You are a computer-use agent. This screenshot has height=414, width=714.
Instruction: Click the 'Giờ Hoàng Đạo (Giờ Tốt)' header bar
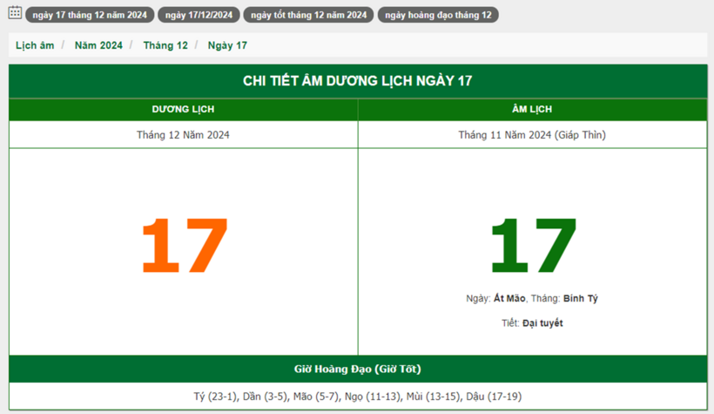pyautogui.click(x=357, y=369)
